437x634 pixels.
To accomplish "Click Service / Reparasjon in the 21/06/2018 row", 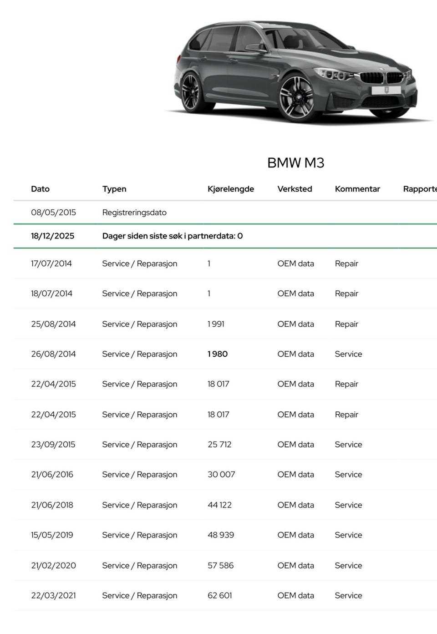I will (x=140, y=505).
